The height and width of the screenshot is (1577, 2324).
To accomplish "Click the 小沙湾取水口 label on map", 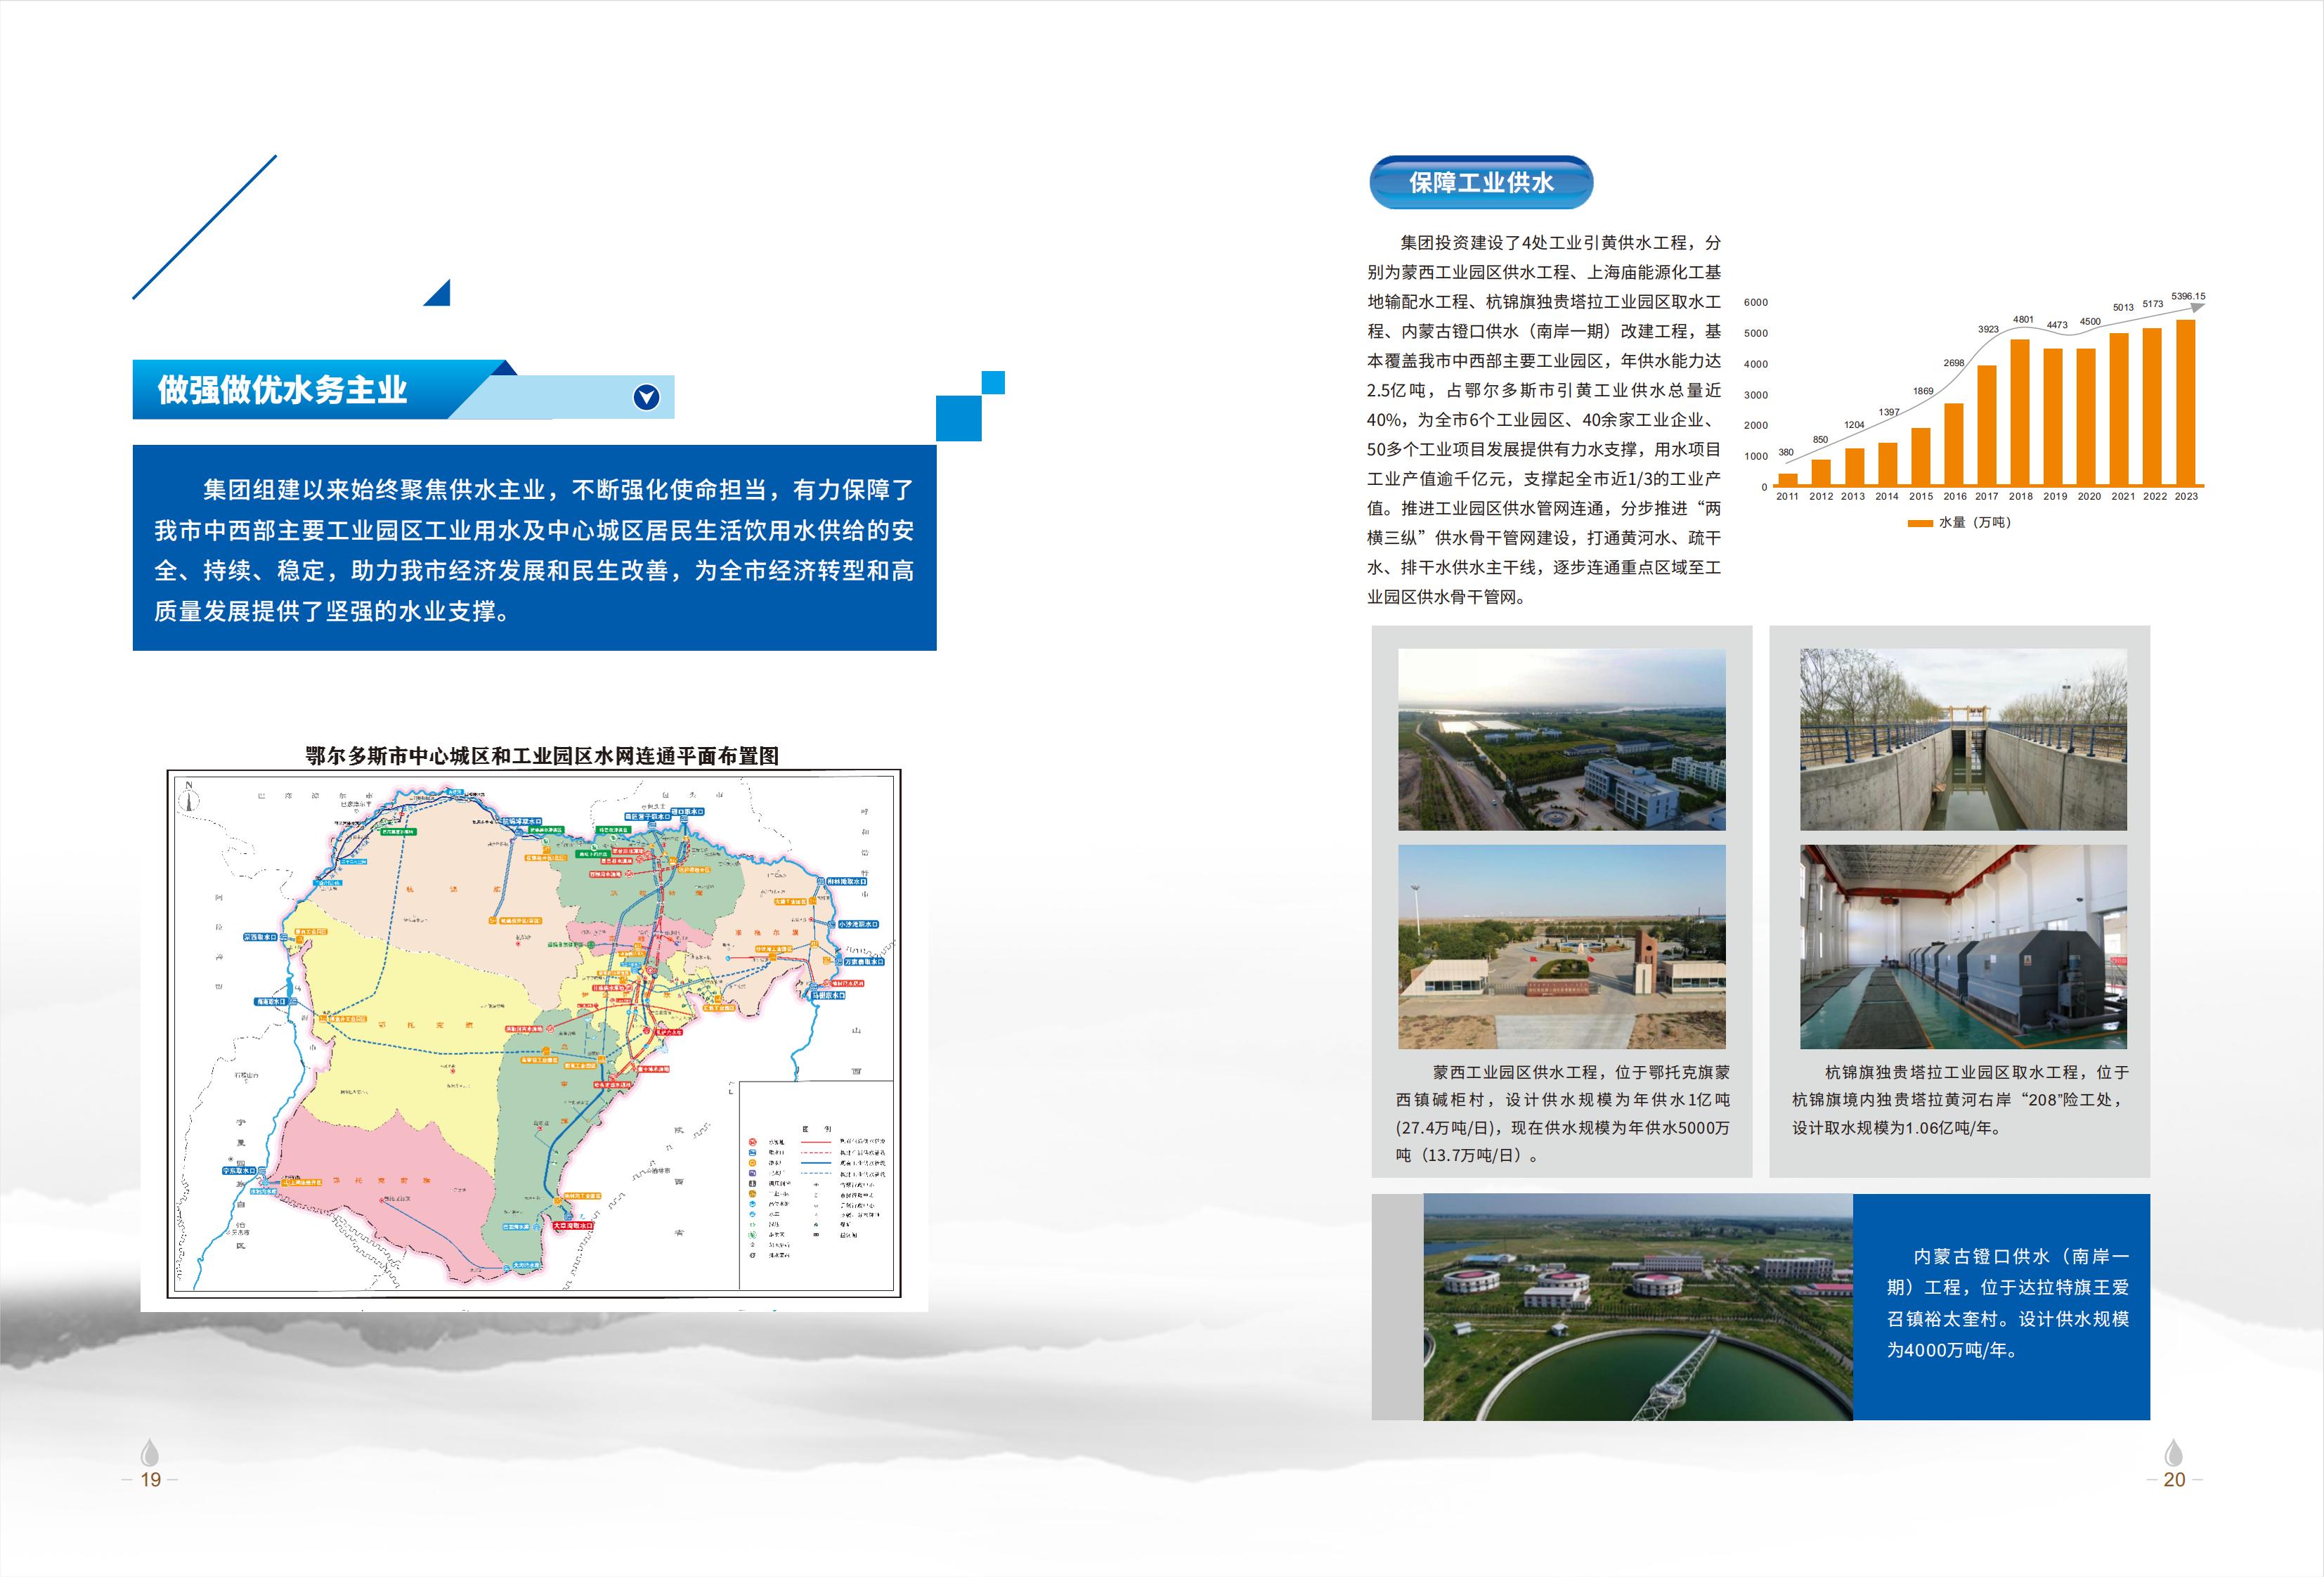I will [x=858, y=924].
